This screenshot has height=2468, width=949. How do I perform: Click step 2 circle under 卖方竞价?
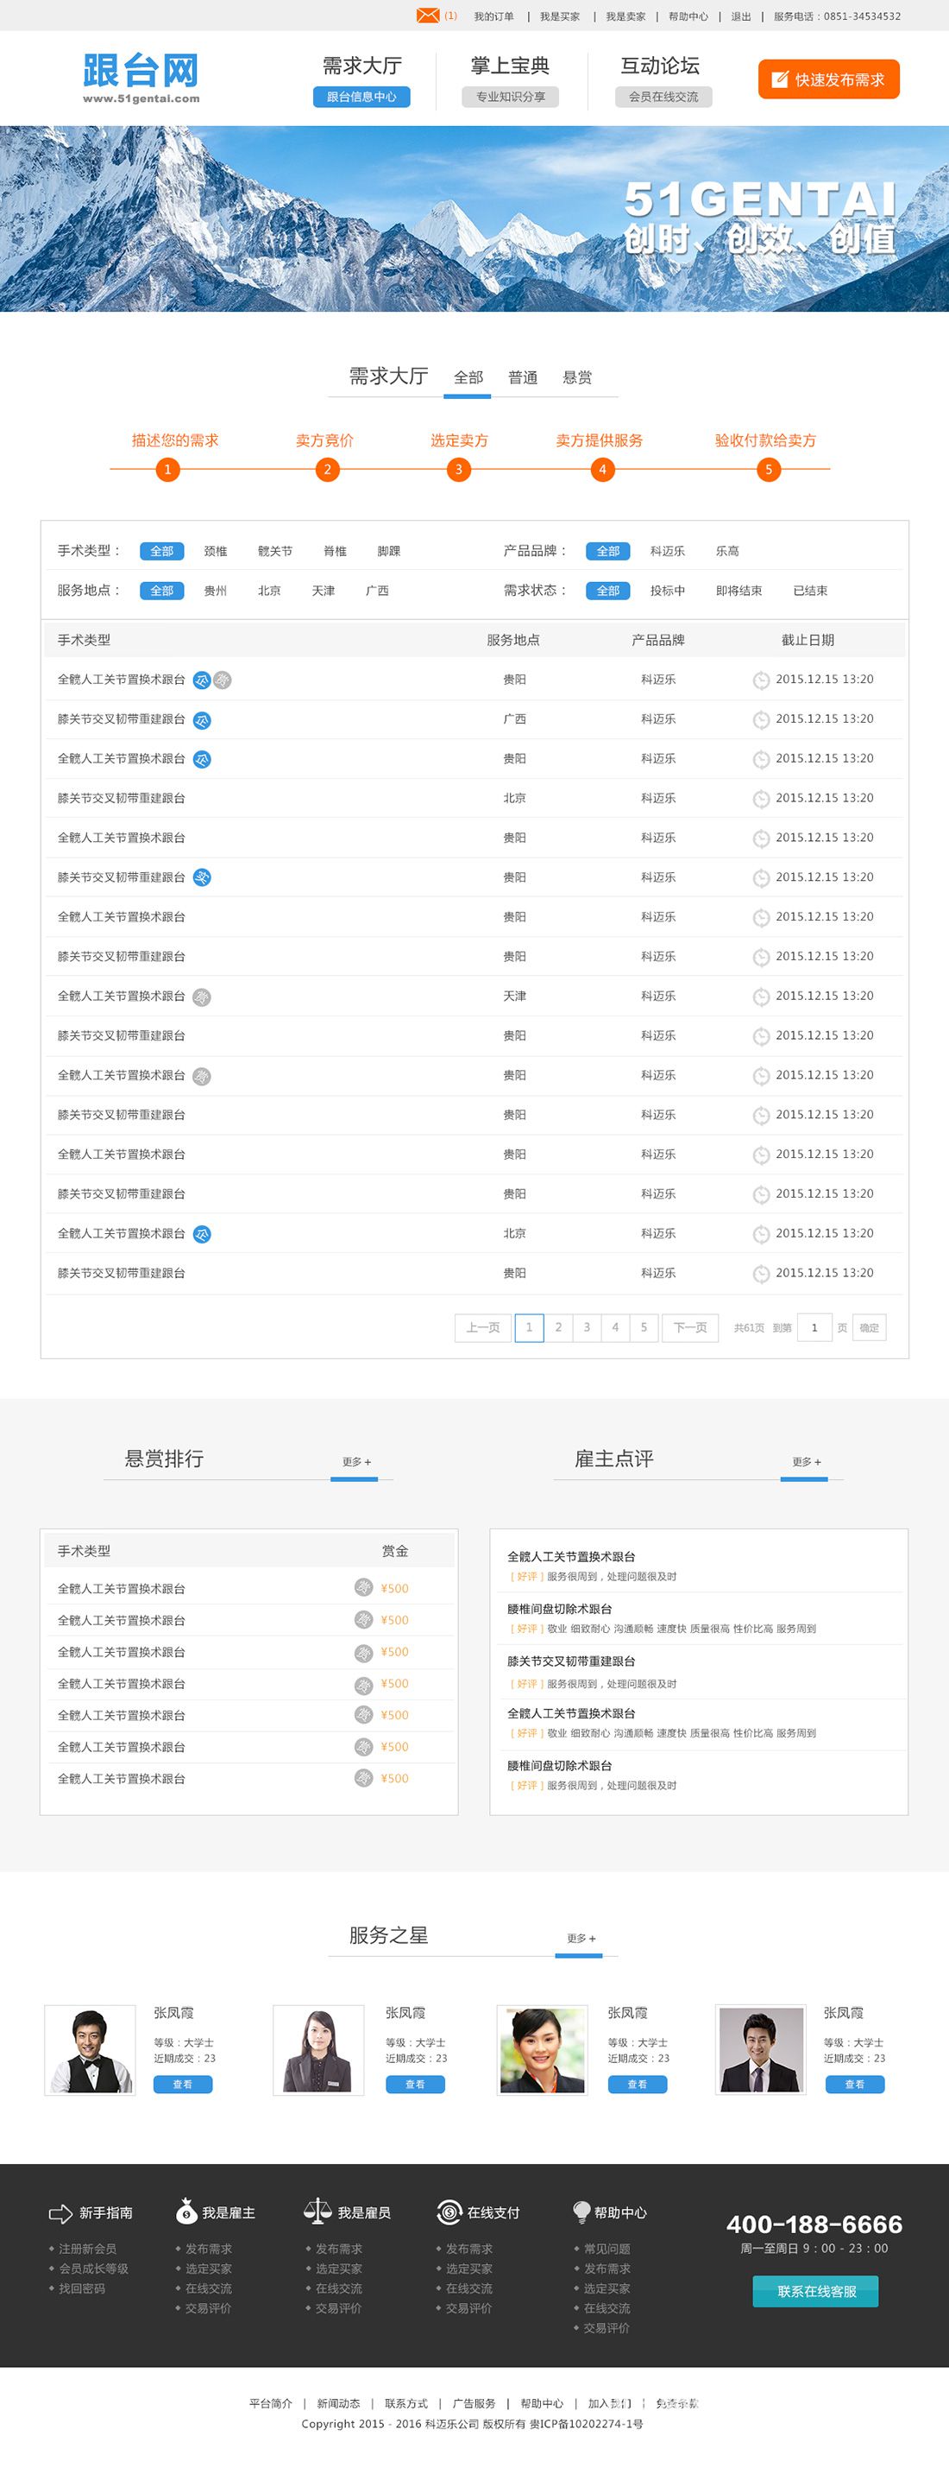coord(328,470)
